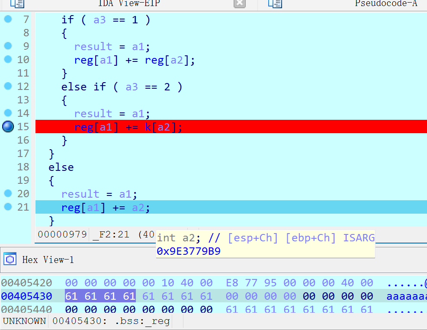
Task: Click the red highlighted reg[a1] += k[a2] line
Action: 128,127
